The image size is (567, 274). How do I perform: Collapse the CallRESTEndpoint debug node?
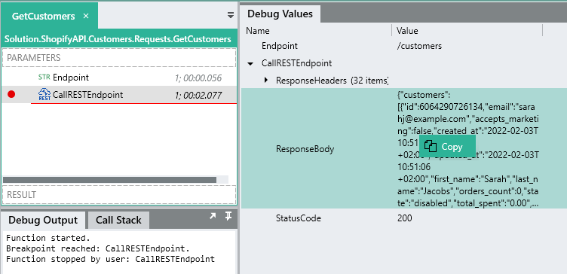click(x=250, y=63)
